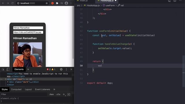Viewport: 185px width, 104px height.
Task: Show more Styles pane tabs
Action: click(x=54, y=89)
